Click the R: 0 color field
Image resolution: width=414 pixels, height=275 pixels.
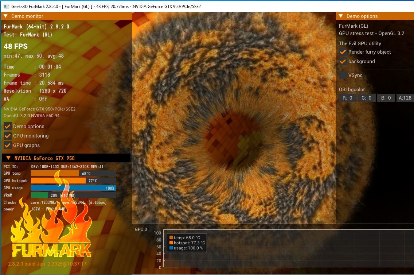[347, 98]
